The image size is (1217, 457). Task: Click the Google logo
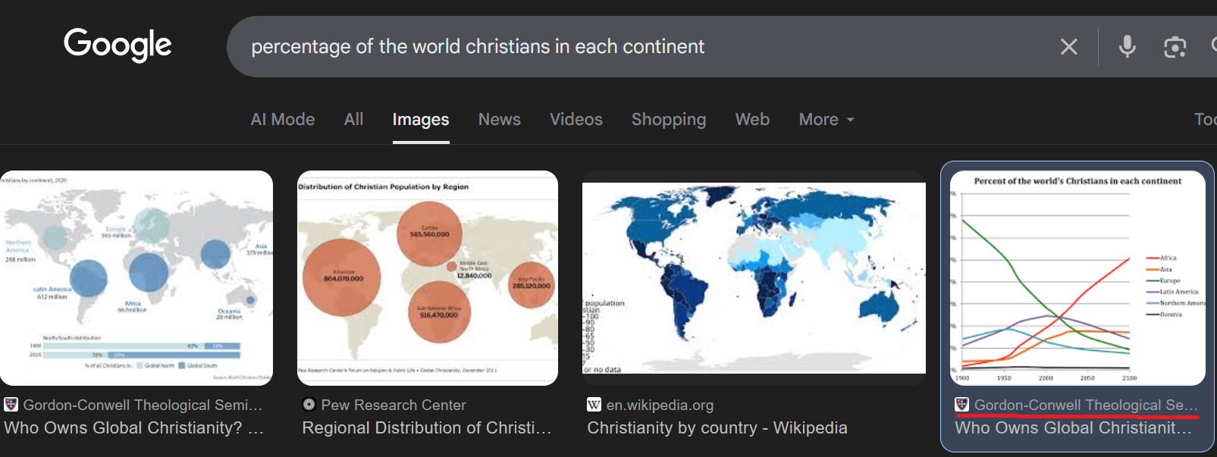[x=118, y=45]
